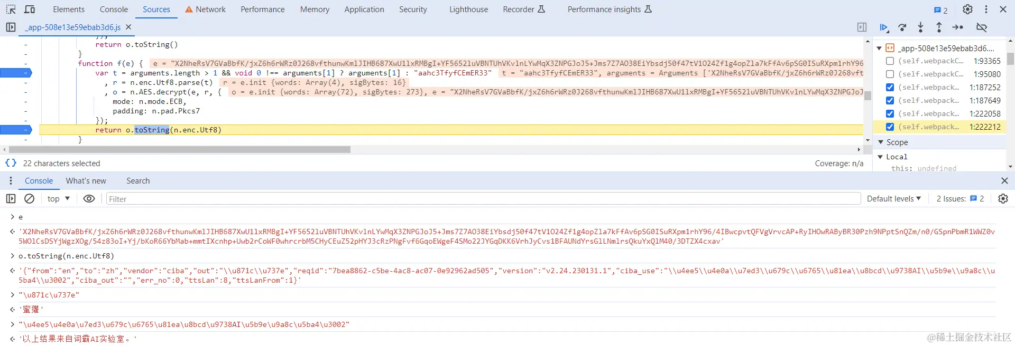The width and height of the screenshot is (1015, 346).
Task: Click the Recorder experiment flask icon
Action: pos(541,9)
